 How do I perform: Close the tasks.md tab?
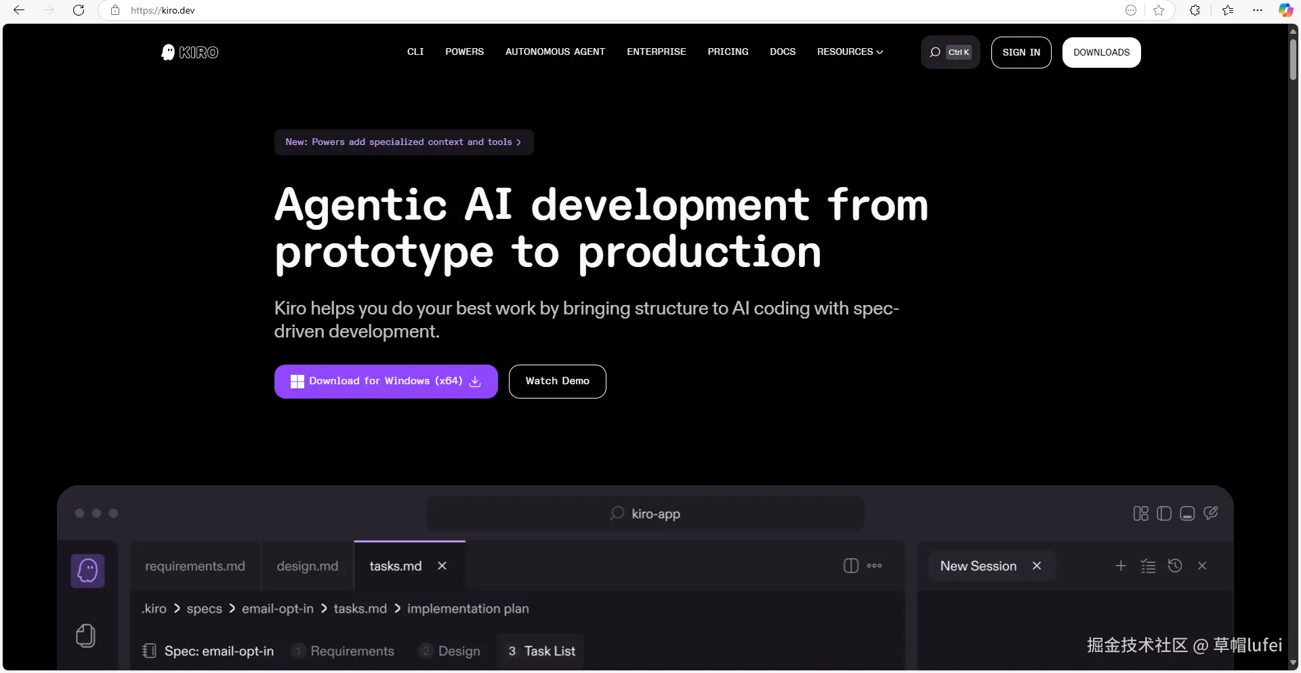click(442, 566)
